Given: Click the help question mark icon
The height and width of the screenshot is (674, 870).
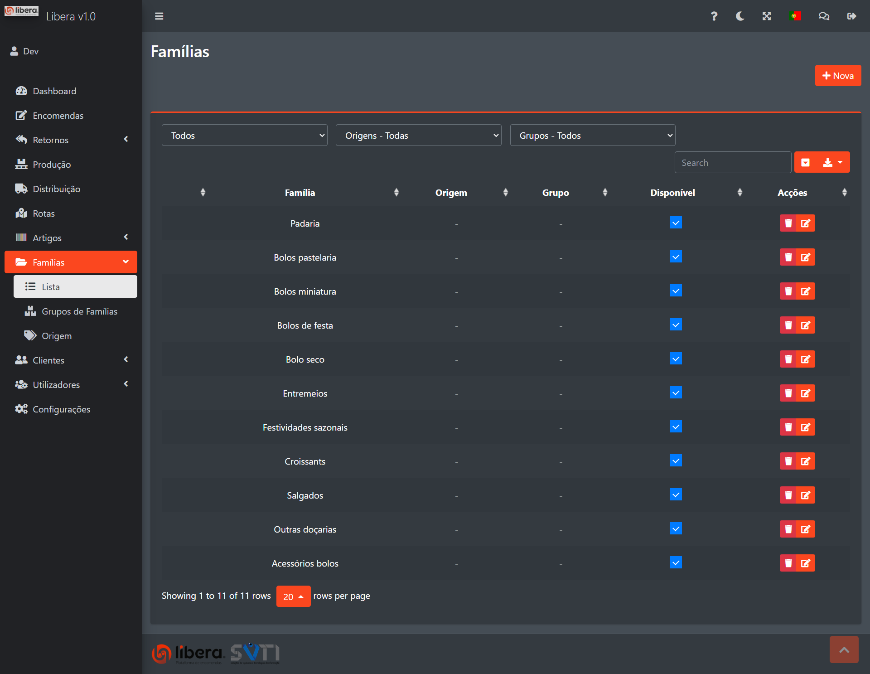Looking at the screenshot, I should pos(714,16).
